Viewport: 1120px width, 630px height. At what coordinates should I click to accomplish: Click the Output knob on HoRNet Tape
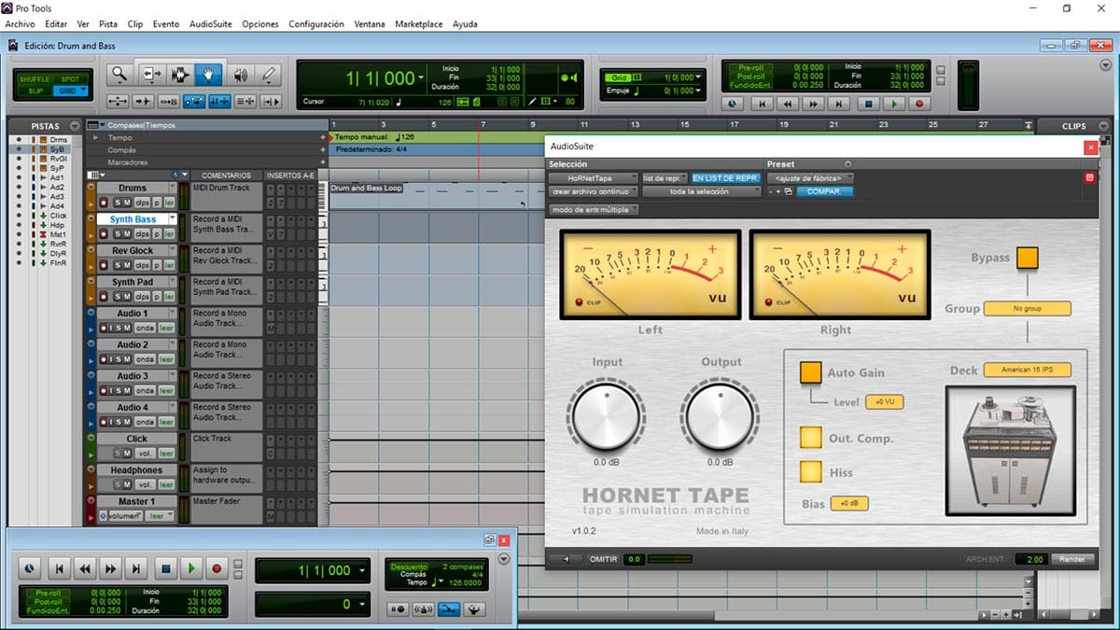[720, 414]
